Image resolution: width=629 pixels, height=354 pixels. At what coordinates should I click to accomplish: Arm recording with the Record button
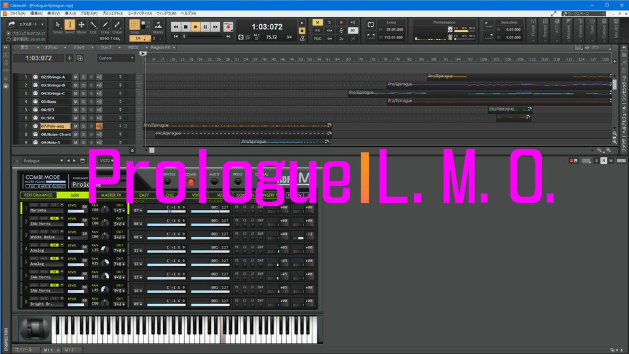click(x=228, y=27)
